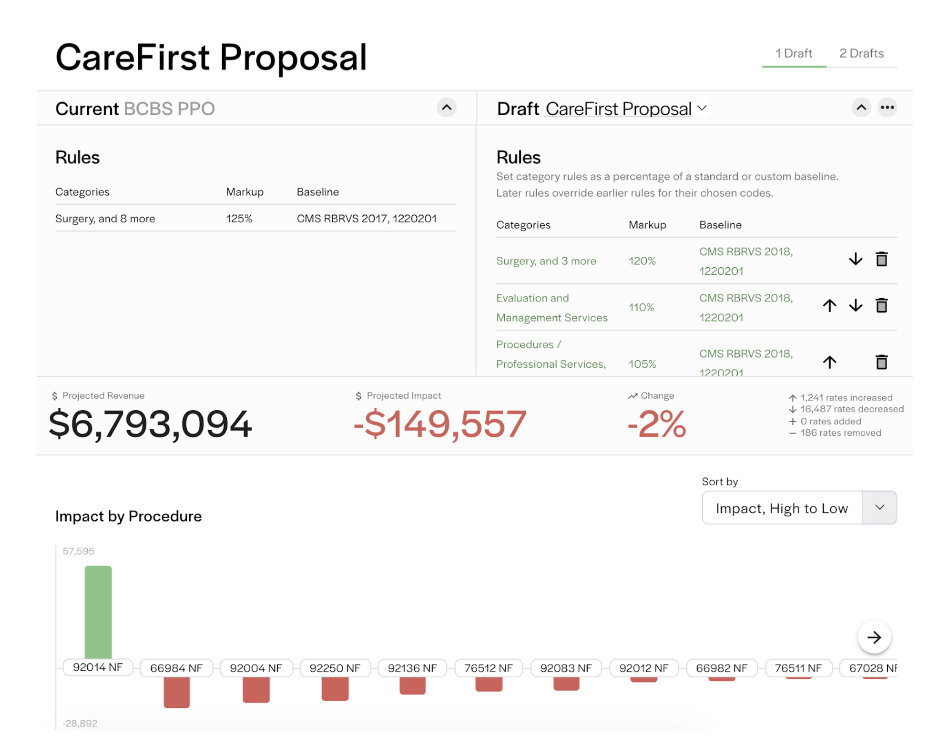This screenshot has width=946, height=749.
Task: Click the -$149,557 projected impact figure
Action: [440, 424]
